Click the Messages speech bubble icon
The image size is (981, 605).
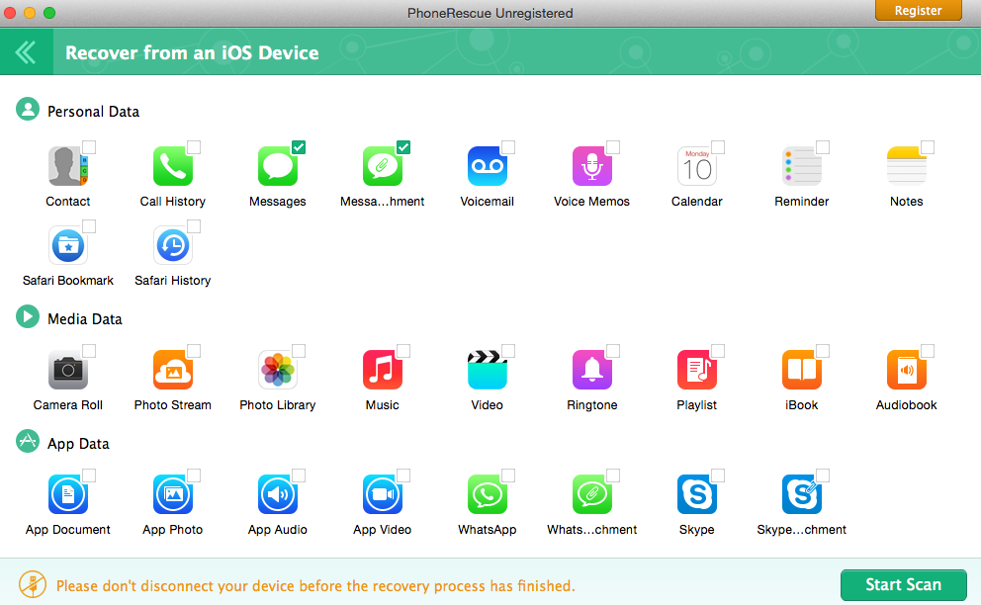click(x=278, y=166)
